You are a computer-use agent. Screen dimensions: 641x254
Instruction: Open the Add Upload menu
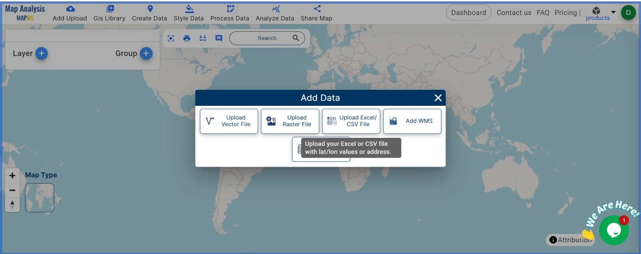point(70,13)
